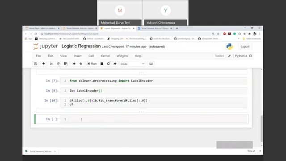Expand options arrow for downloaded csv
The image size is (286, 161).
[55, 151]
